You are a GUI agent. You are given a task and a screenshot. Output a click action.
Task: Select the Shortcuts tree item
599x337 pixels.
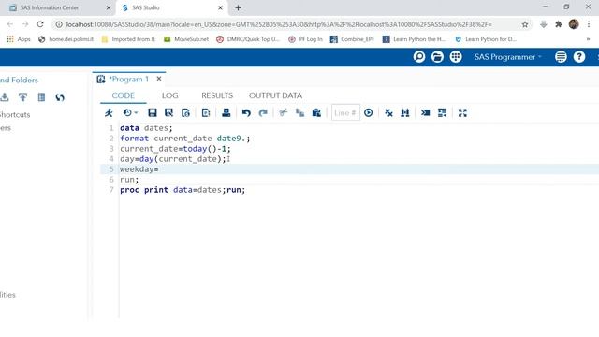tap(15, 114)
